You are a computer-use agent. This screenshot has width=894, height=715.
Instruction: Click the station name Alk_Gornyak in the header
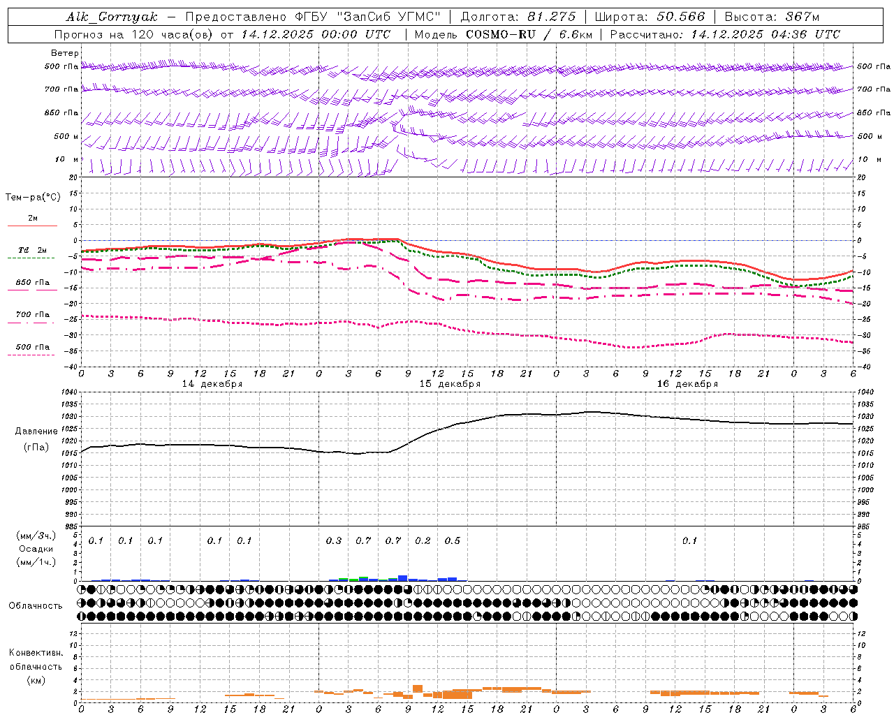tap(112, 17)
